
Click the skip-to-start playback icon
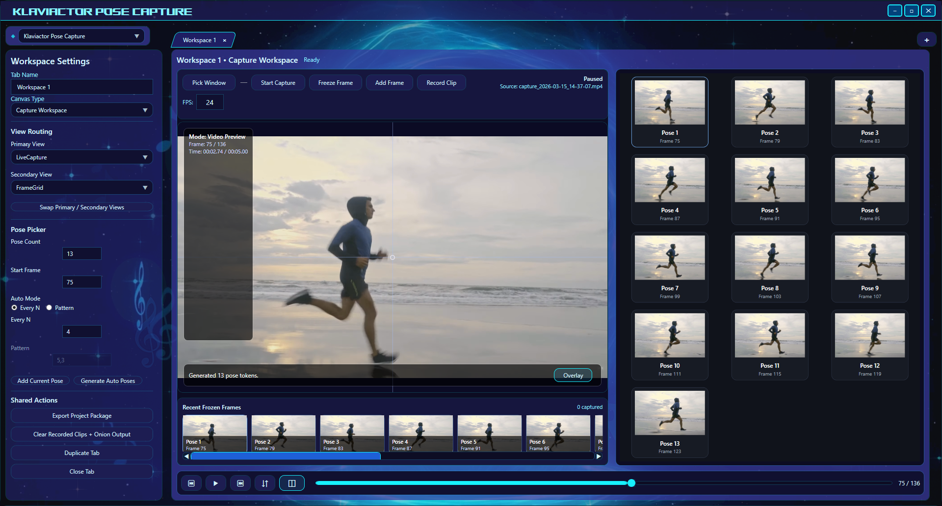click(x=191, y=483)
